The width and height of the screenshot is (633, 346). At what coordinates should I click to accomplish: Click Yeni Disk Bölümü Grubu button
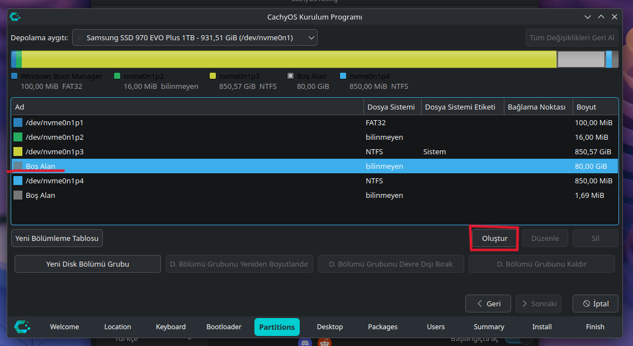(x=88, y=264)
